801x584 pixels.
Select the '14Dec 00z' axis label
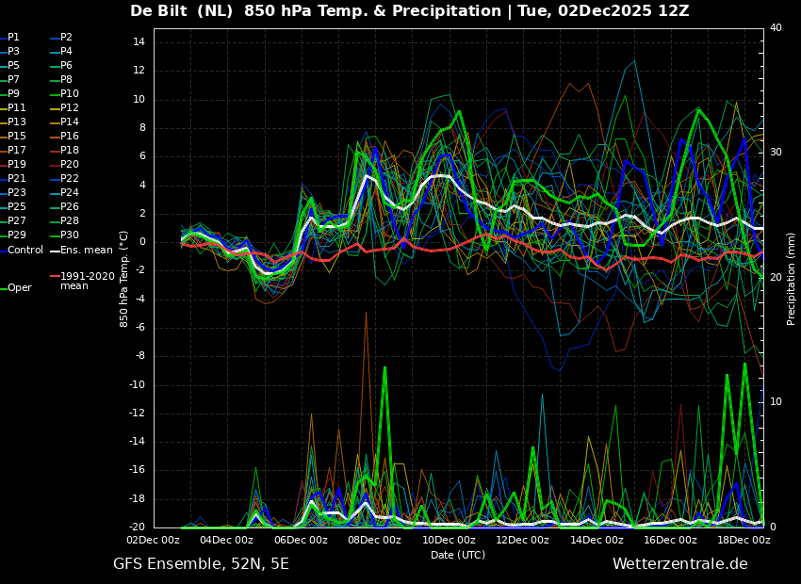tap(597, 540)
